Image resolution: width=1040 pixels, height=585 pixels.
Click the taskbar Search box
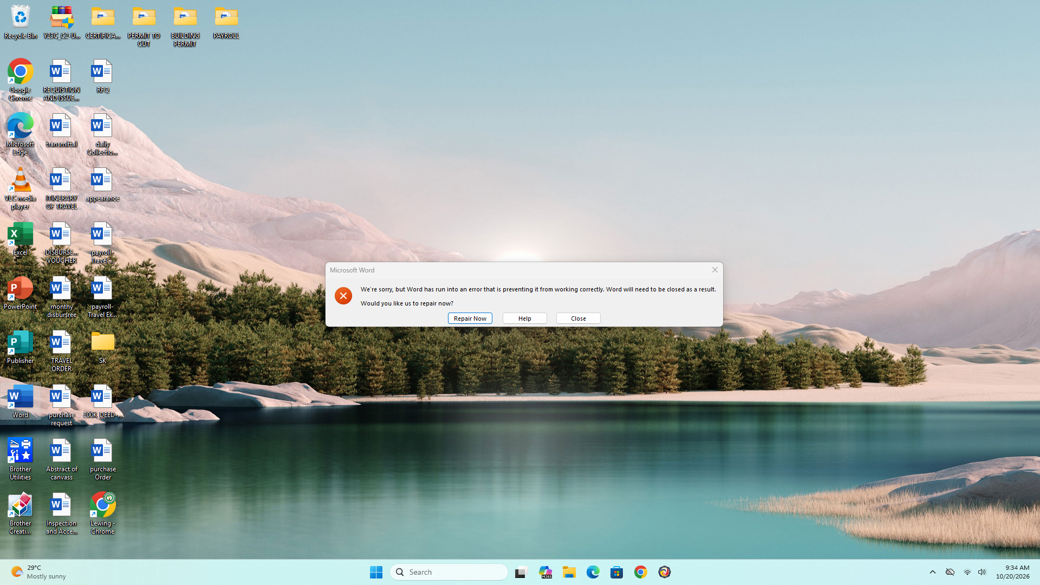point(449,572)
